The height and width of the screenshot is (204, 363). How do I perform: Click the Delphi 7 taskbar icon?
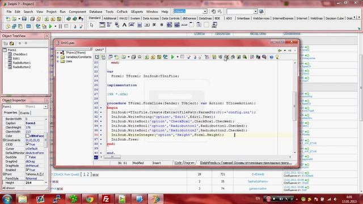(155, 199)
